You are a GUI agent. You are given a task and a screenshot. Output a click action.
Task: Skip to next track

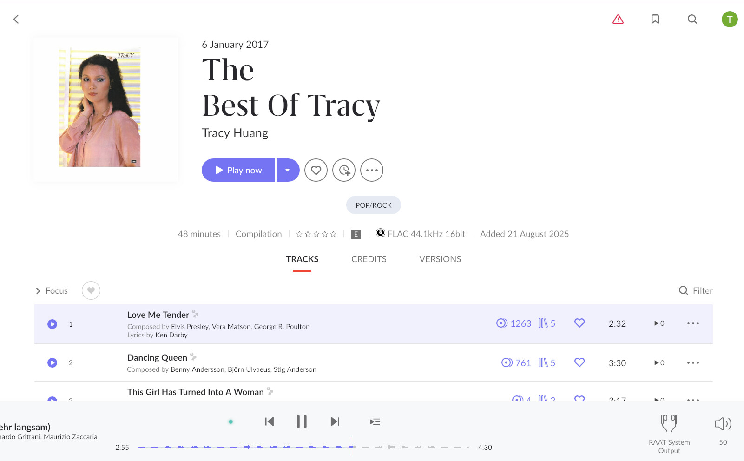click(335, 422)
